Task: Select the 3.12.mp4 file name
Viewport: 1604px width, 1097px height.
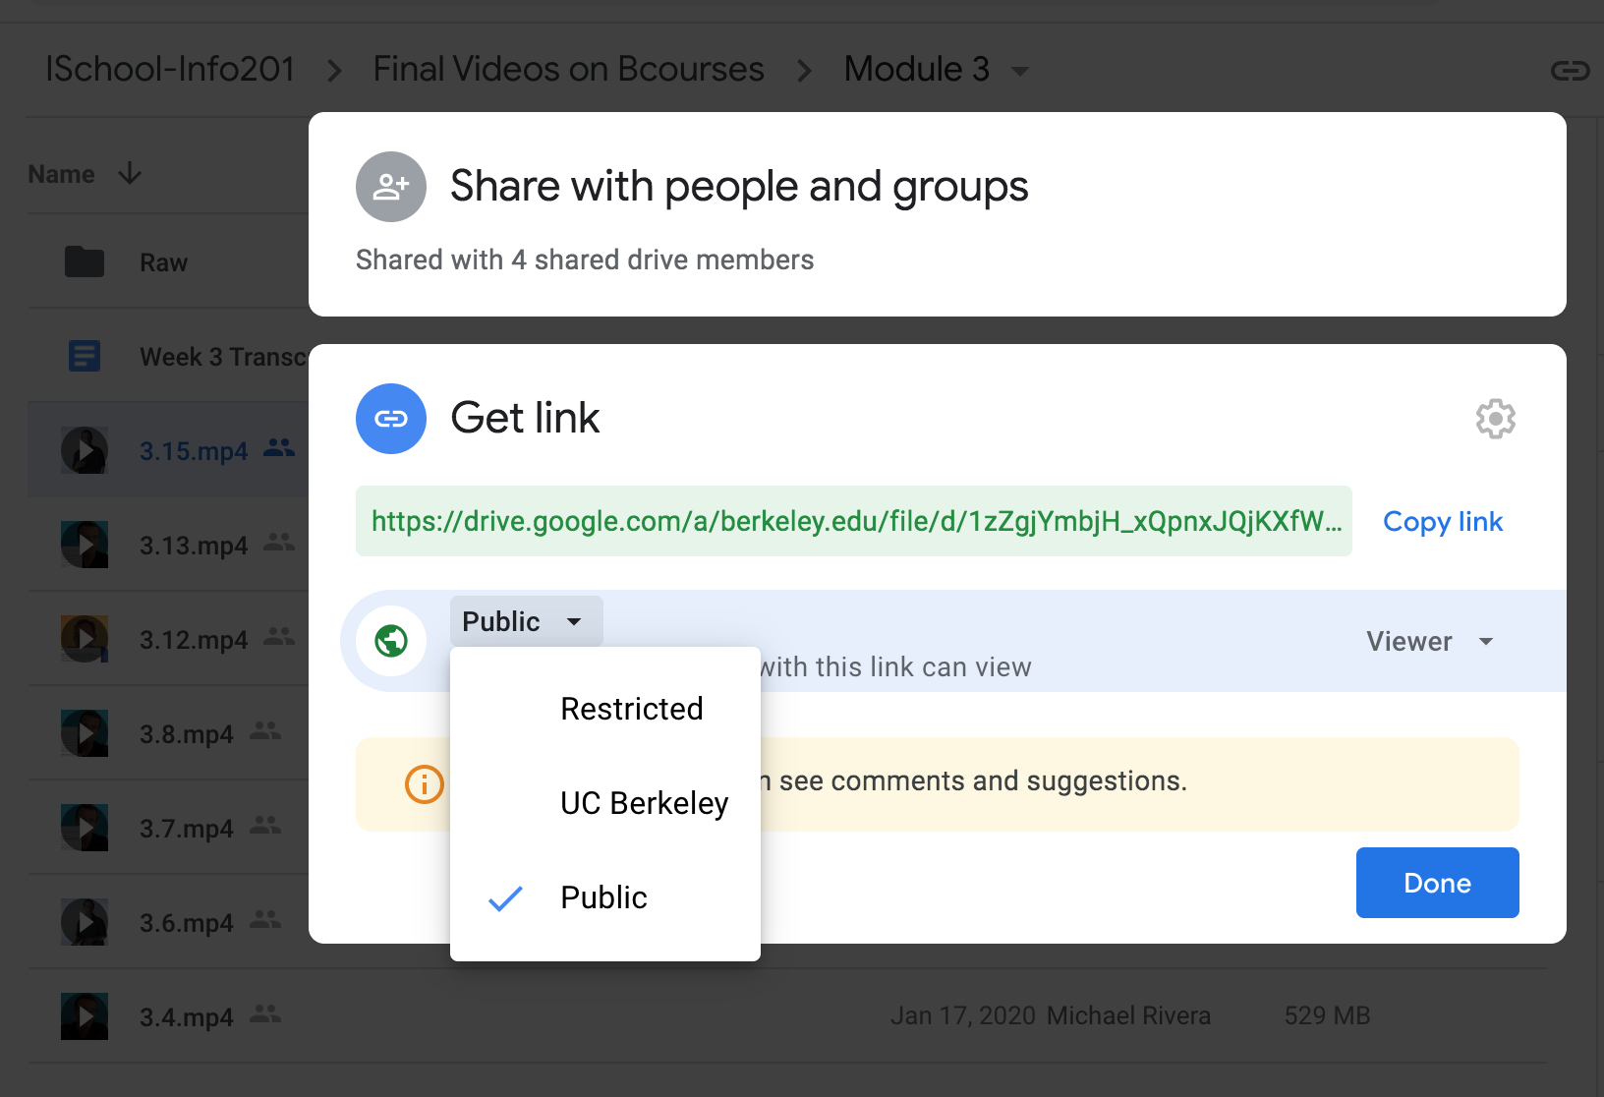Action: 194,640
